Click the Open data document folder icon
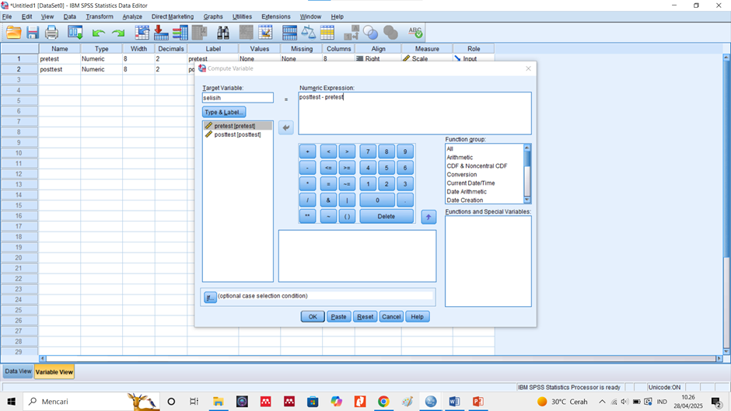Viewport: 731px width, 411px height. (x=13, y=33)
